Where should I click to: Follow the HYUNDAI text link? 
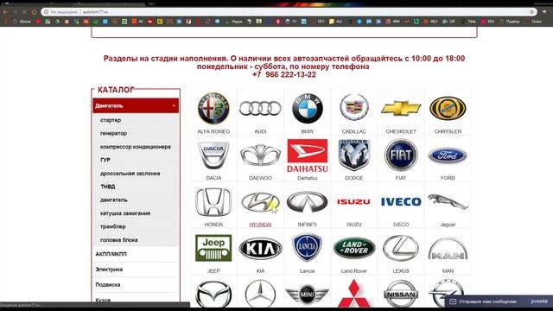pyautogui.click(x=260, y=225)
